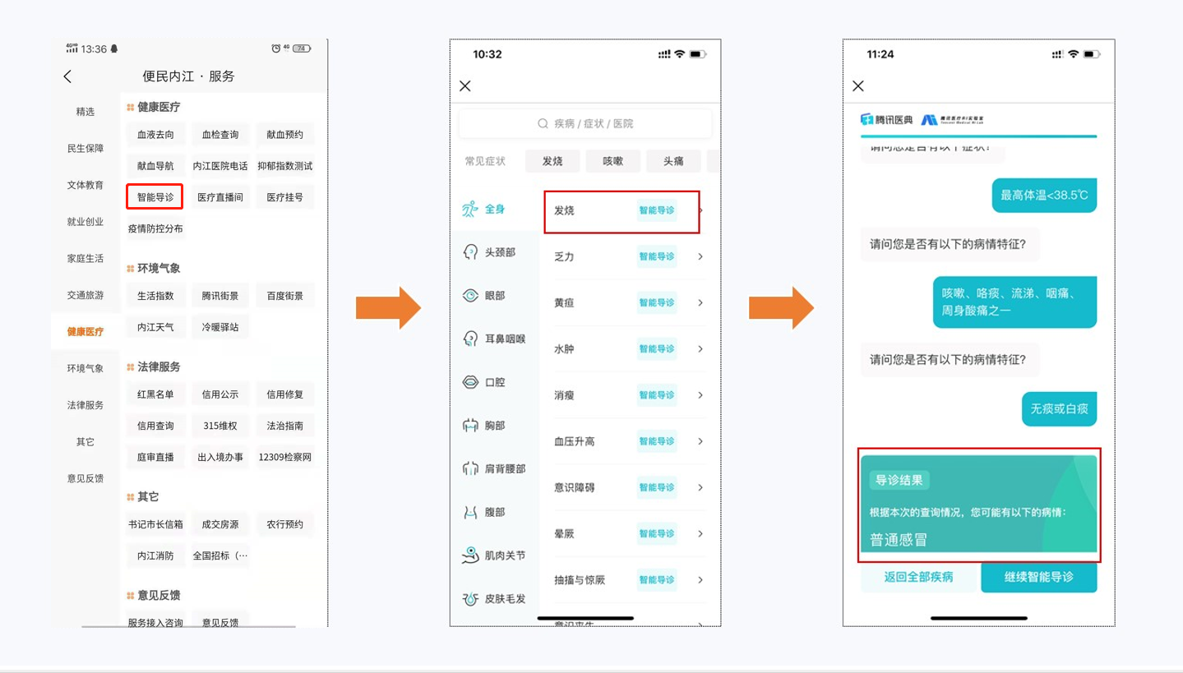Open 腾讯街景 service
This screenshot has width=1183, height=673.
coord(220,296)
